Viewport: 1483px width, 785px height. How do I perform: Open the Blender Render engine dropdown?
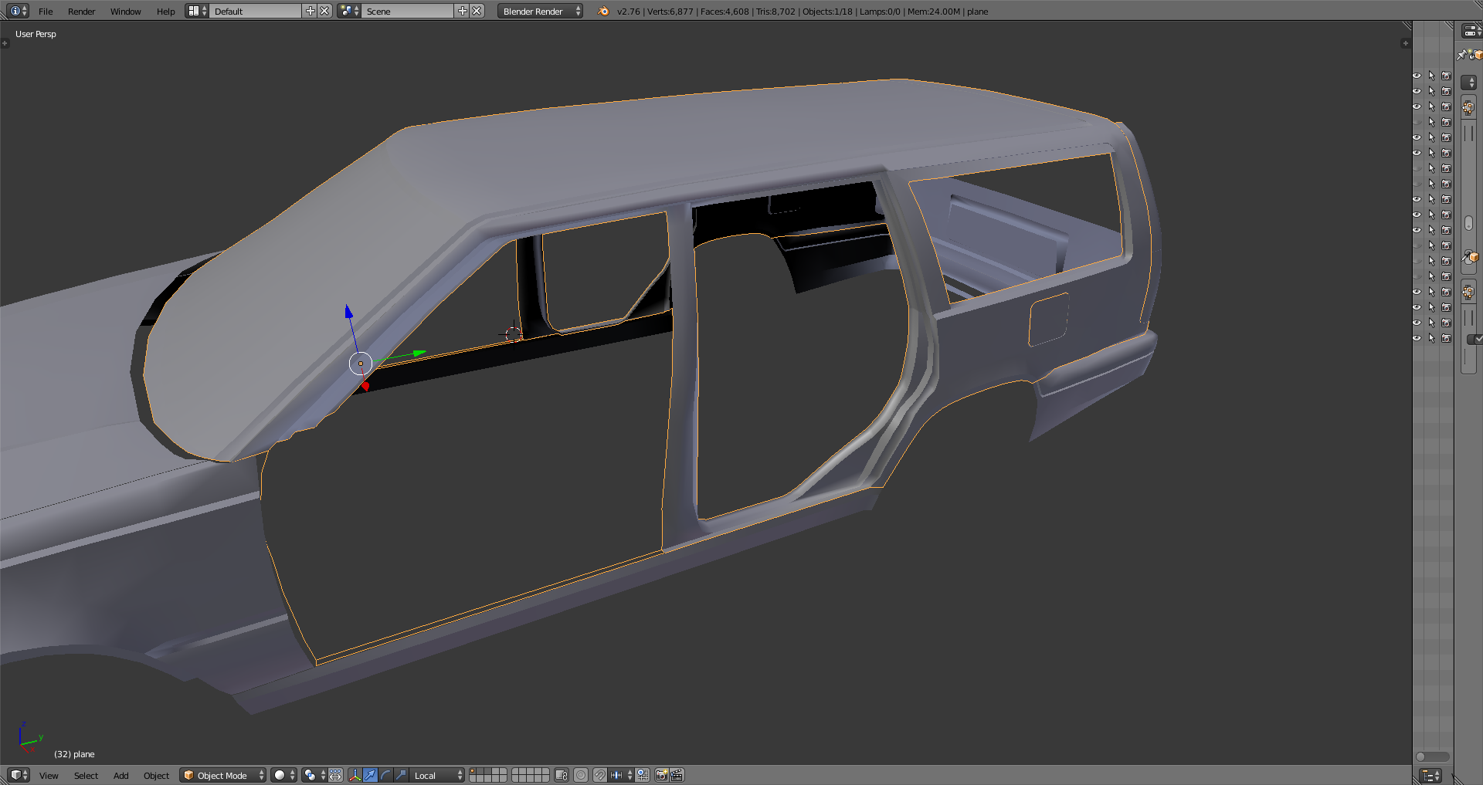540,12
